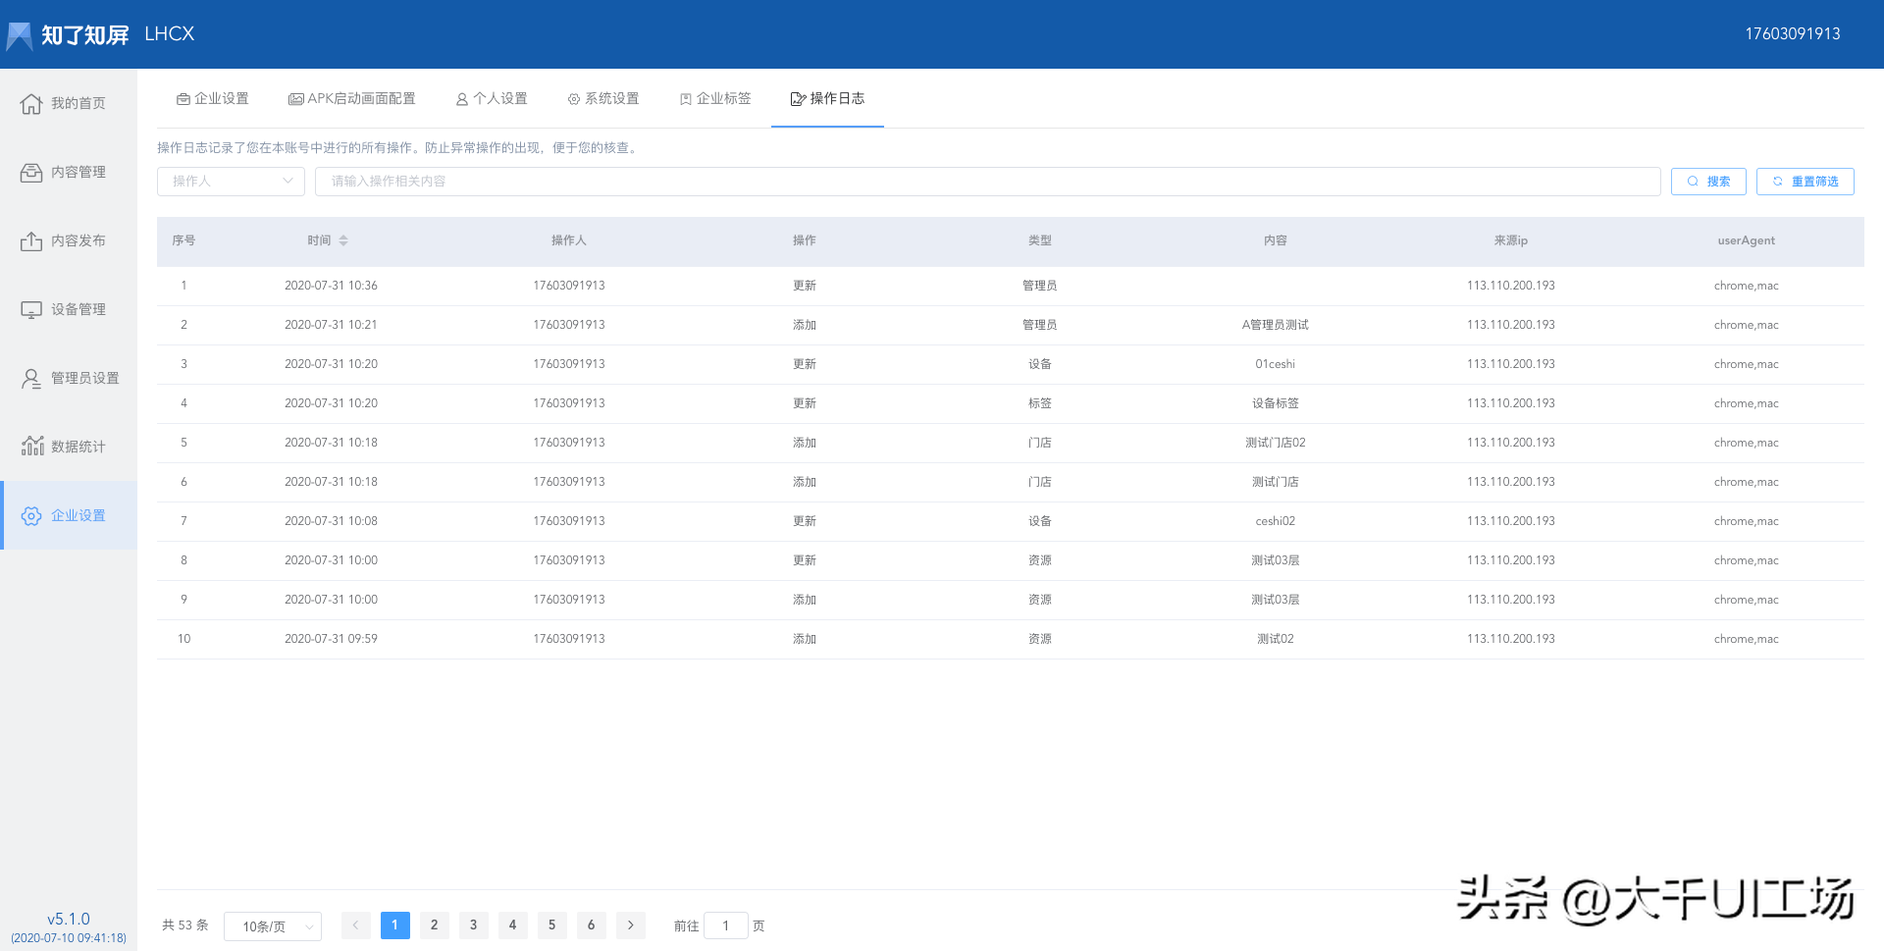Image resolution: width=1884 pixels, height=951 pixels.
Task: Go to page 6
Action: (x=592, y=925)
